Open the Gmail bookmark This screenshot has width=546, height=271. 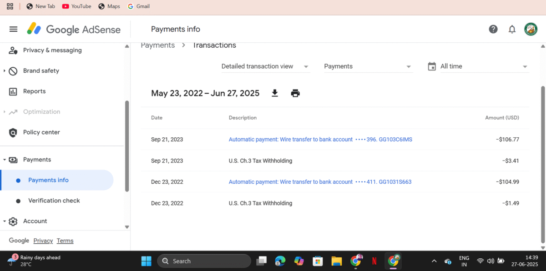click(x=139, y=6)
